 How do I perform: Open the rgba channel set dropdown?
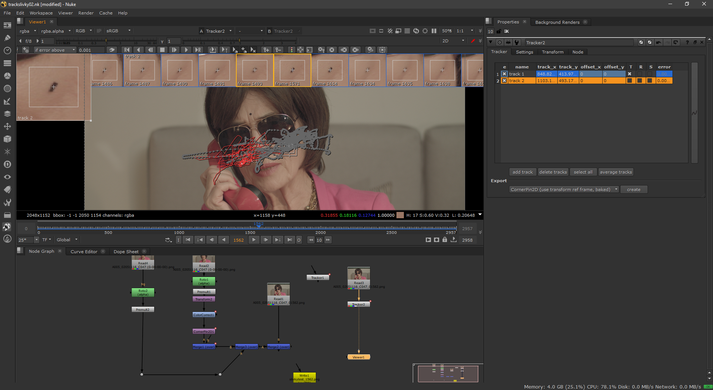(x=28, y=31)
